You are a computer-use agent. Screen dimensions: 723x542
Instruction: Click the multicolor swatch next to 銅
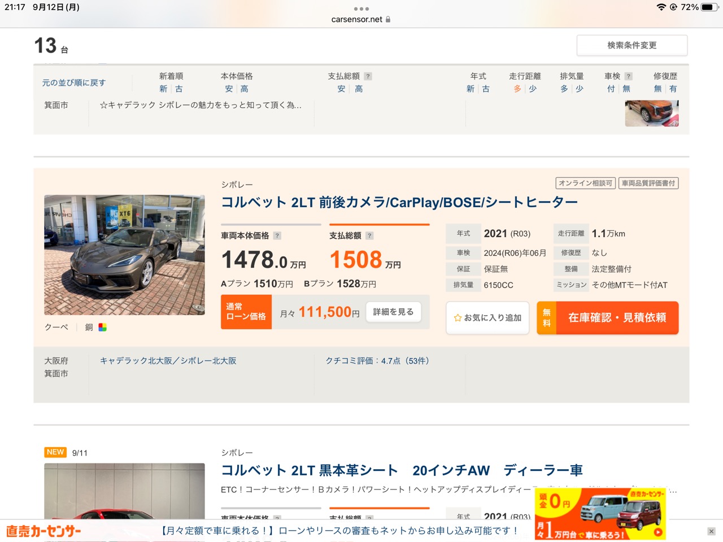click(102, 327)
